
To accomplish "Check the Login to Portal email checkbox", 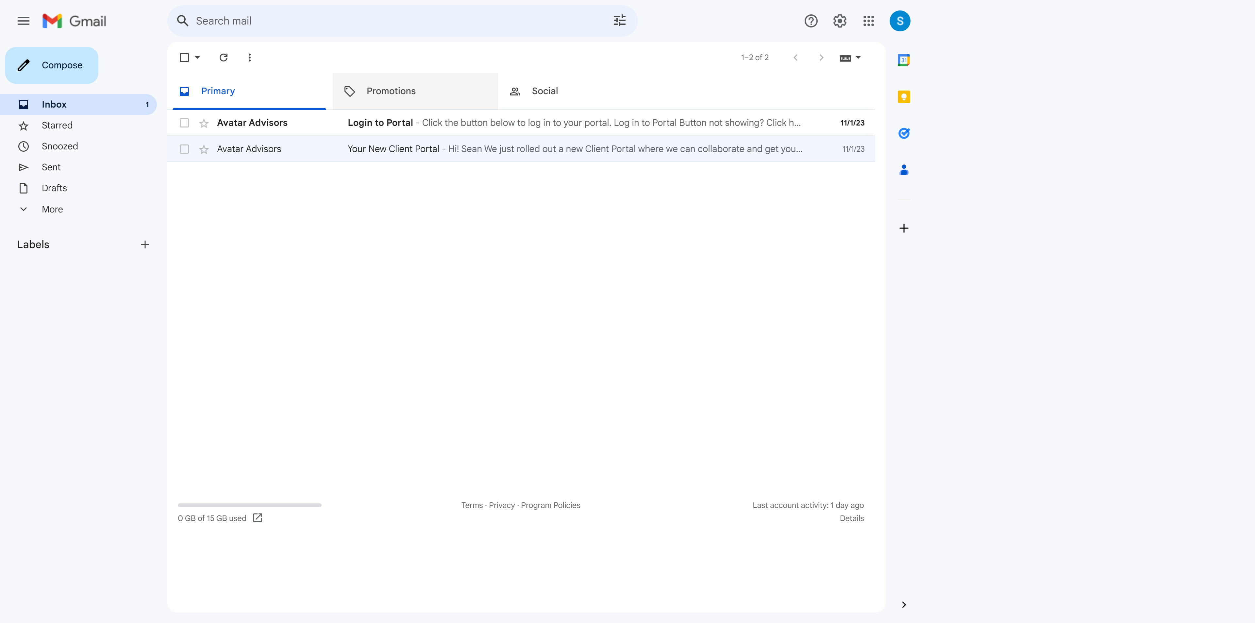I will coord(184,123).
